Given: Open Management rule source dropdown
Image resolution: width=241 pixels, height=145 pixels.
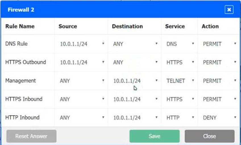Looking at the screenshot, I should pyautogui.click(x=82, y=81).
